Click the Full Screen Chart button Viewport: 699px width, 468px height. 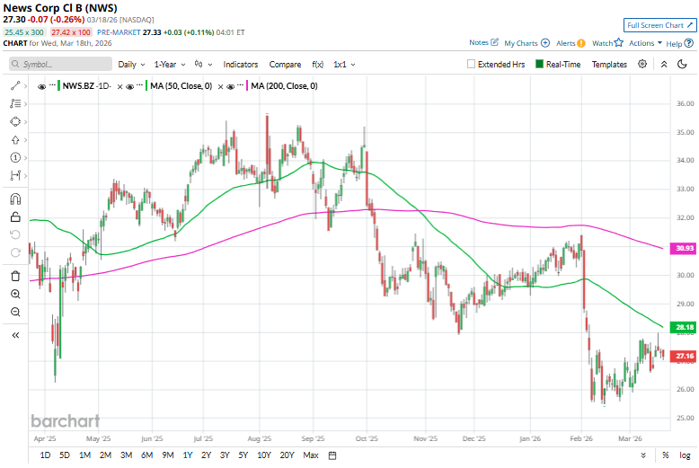[659, 25]
